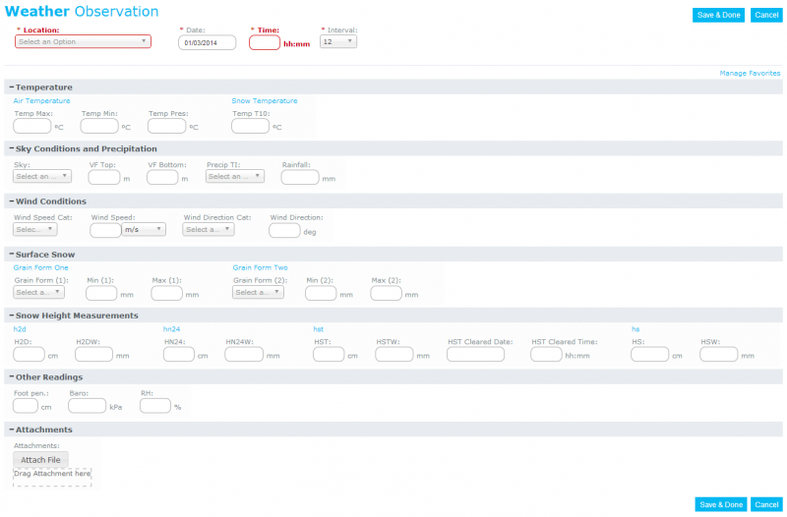
Task: Click the Drag Attachment here drop area
Action: (x=52, y=478)
